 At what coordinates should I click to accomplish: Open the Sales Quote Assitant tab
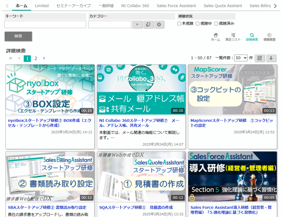point(223,6)
